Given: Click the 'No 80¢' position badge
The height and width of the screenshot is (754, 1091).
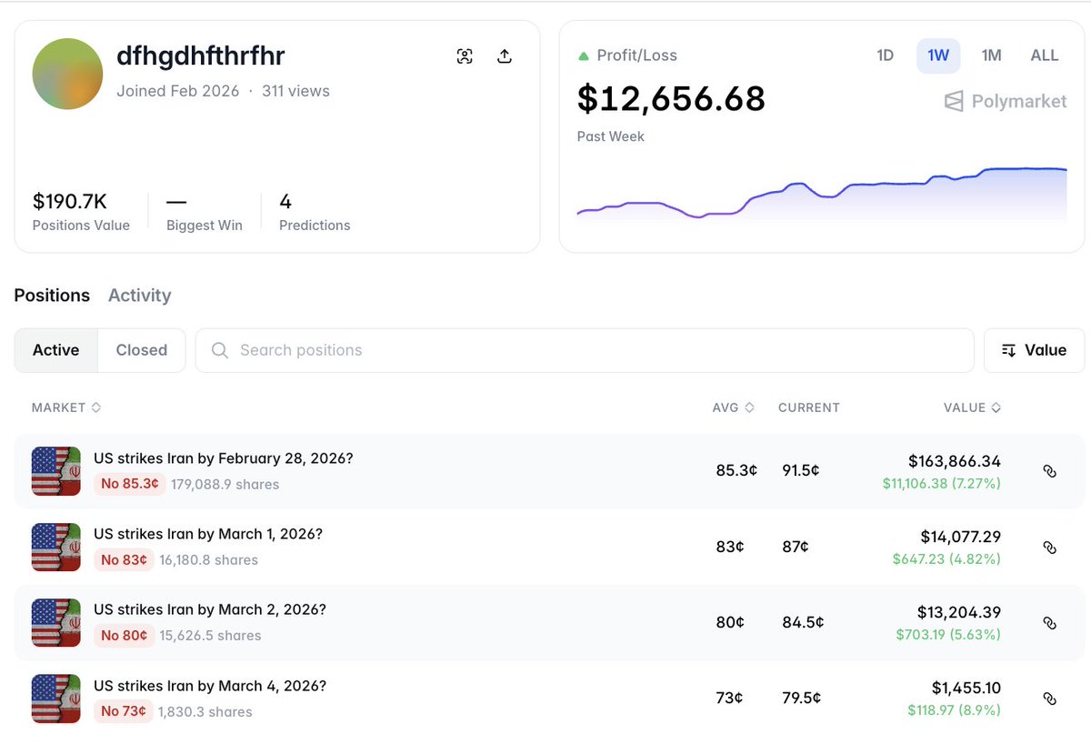Looking at the screenshot, I should 124,636.
